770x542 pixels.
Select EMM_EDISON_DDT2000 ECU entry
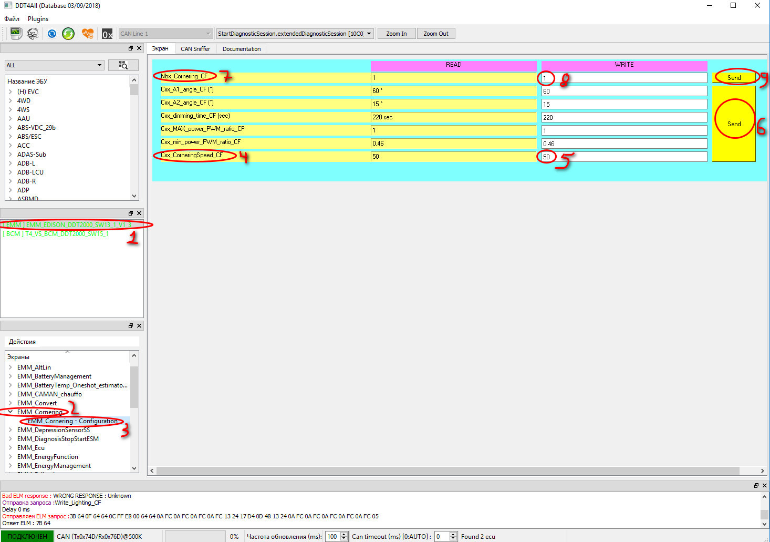[67, 224]
